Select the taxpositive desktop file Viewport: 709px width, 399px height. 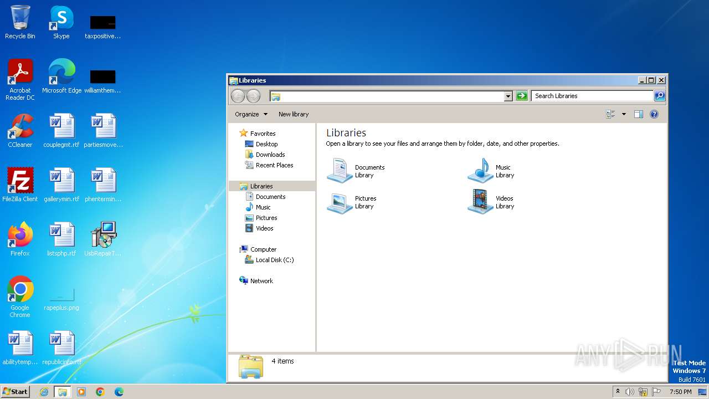coord(103,27)
